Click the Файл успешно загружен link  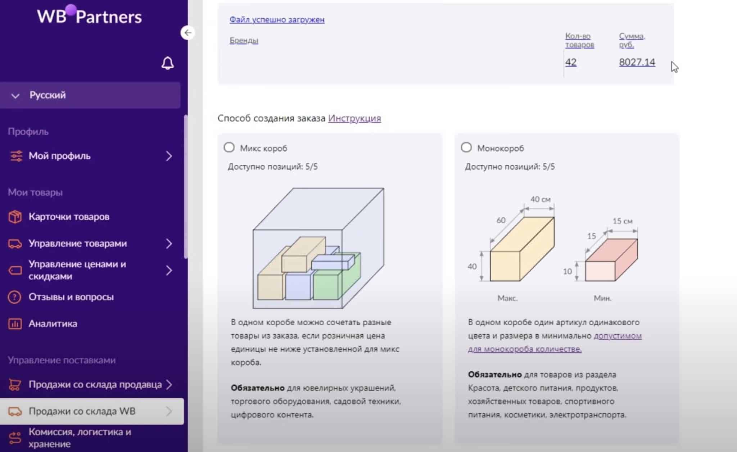[277, 19]
